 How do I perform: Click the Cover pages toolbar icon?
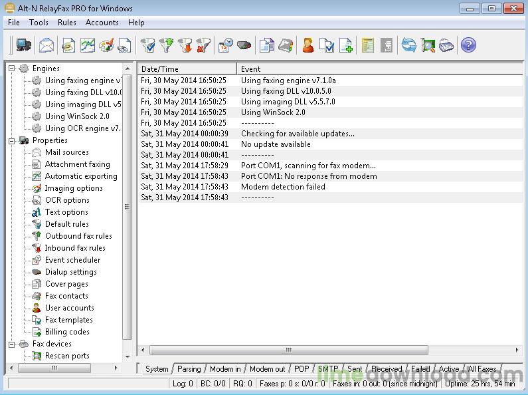267,45
